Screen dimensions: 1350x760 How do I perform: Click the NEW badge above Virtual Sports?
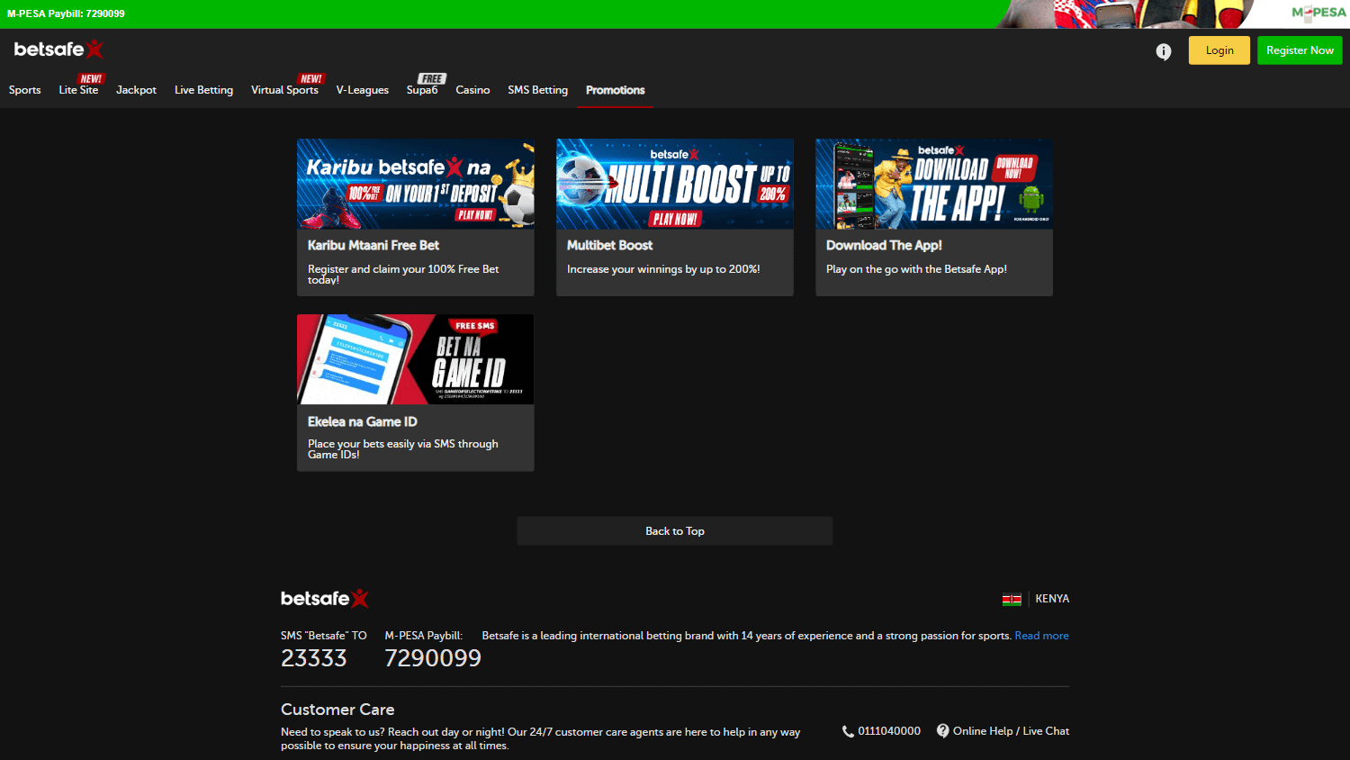[x=311, y=78]
